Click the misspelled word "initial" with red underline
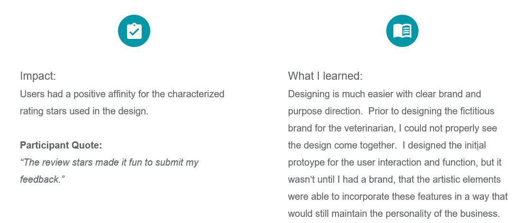 (x=475, y=145)
